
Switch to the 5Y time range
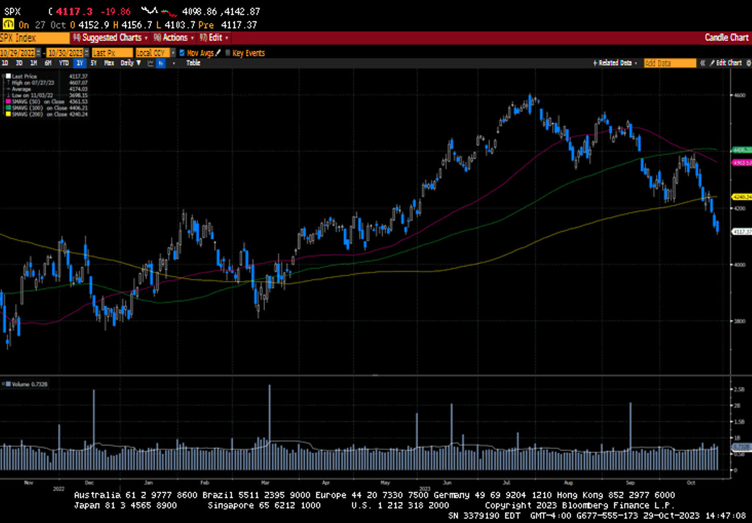pyautogui.click(x=93, y=63)
